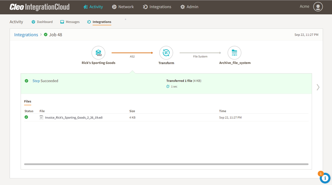The width and height of the screenshot is (332, 185).
Task: Open the Network top navigation menu
Action: (123, 7)
